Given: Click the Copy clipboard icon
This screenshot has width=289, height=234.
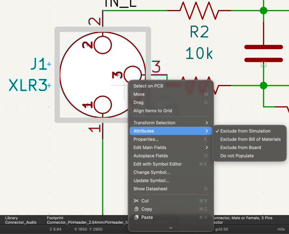Looking at the screenshot, I should pyautogui.click(x=136, y=209).
